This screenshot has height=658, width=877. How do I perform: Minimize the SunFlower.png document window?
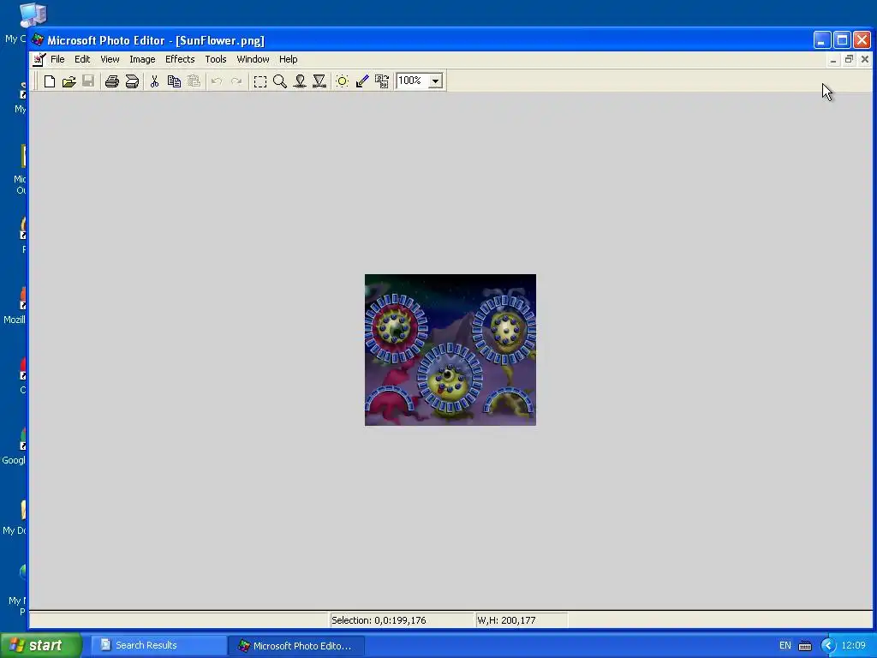(833, 59)
